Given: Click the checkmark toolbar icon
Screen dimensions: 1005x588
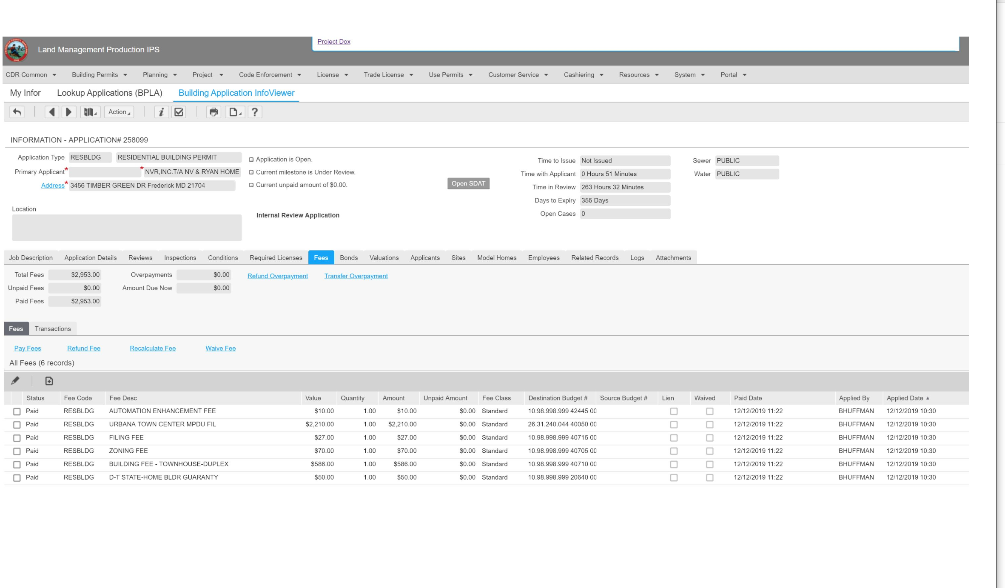Looking at the screenshot, I should click(179, 112).
